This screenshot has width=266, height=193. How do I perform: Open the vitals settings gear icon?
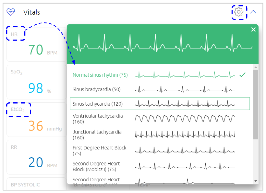(x=239, y=12)
